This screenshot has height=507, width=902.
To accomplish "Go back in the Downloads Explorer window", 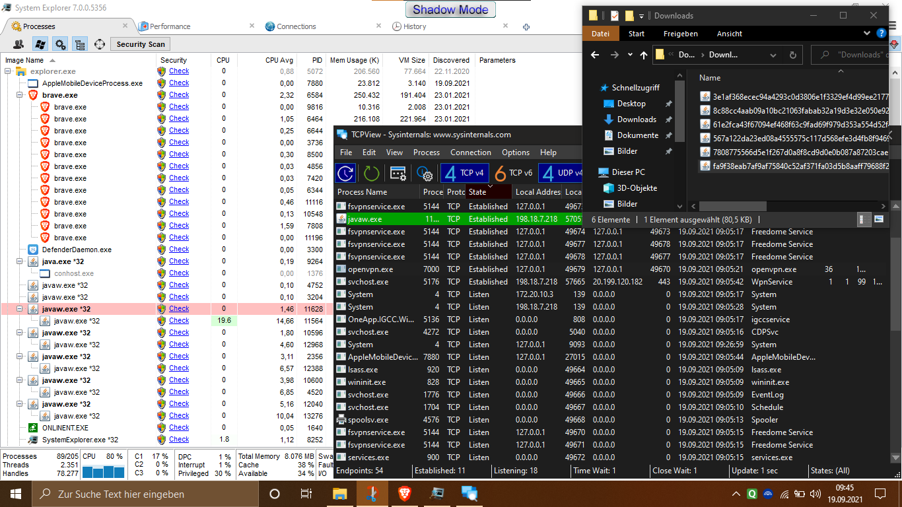I will (595, 55).
